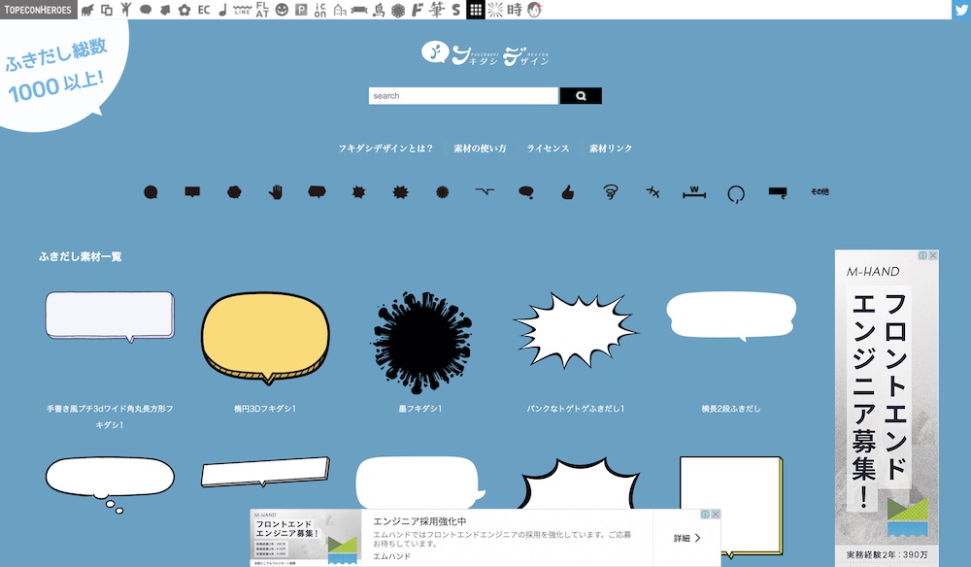Image resolution: width=971 pixels, height=567 pixels.
Task: Click the 横長2段ふきだし caption link
Action: click(x=731, y=409)
